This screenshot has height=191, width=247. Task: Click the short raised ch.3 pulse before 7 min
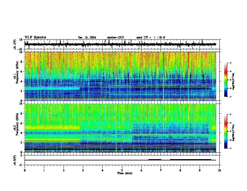coord(155,159)
